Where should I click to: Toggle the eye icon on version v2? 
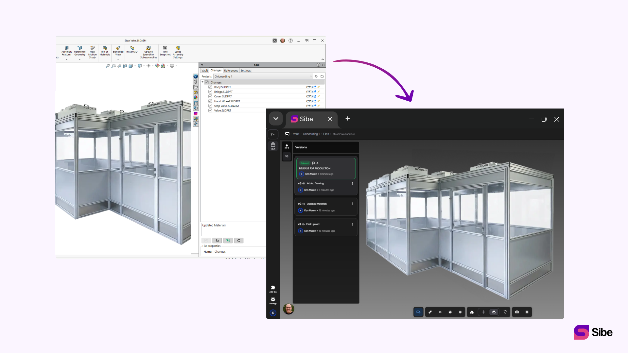click(x=304, y=204)
